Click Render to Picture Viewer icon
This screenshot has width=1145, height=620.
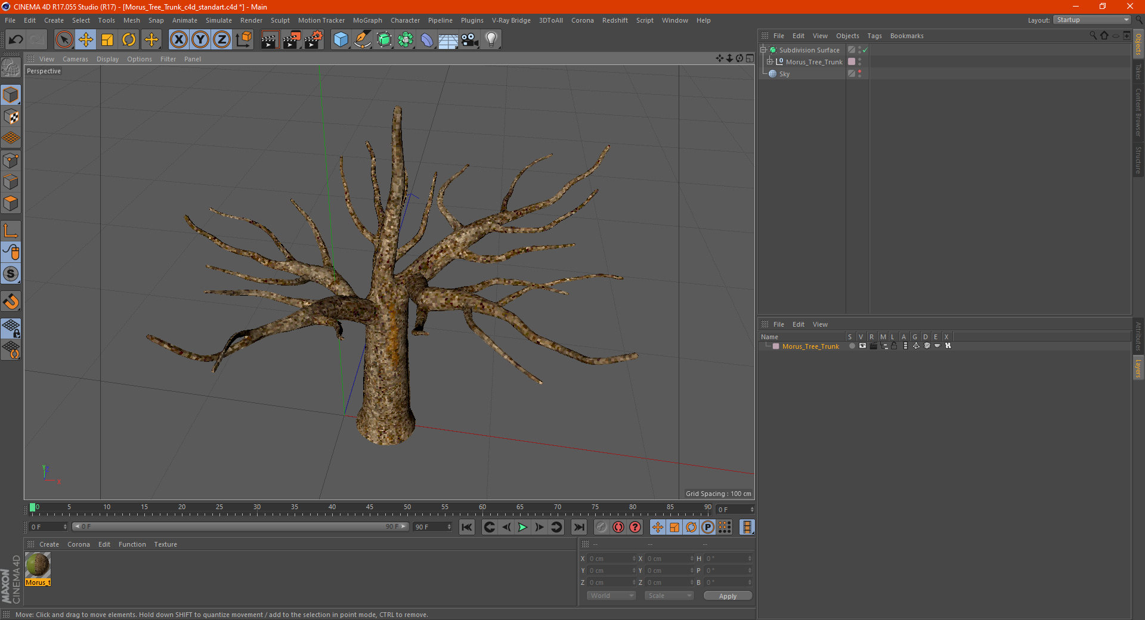[x=292, y=40]
